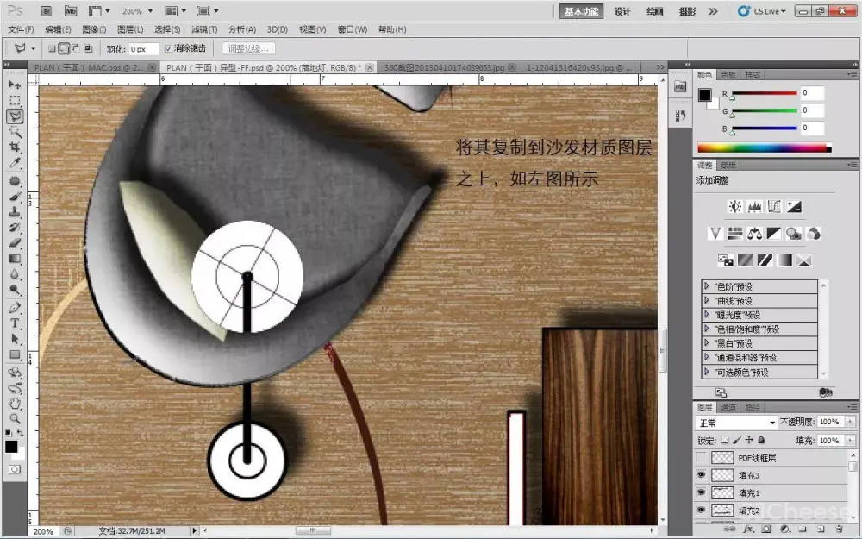Click the lock-all padlock icon in Layers
The height and width of the screenshot is (539, 862).
point(761,441)
